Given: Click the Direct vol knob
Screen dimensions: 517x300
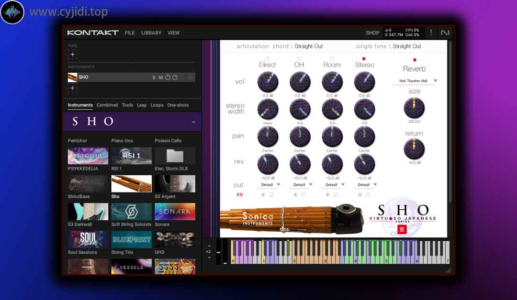Looking at the screenshot, I should pos(268,82).
